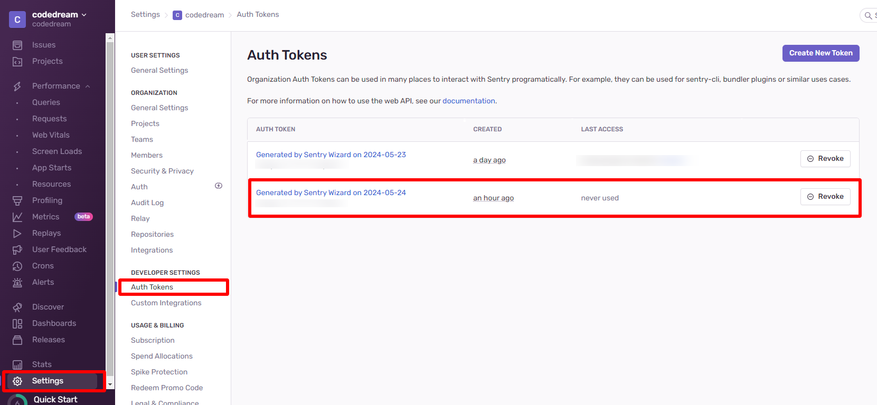Open Members settings

click(x=147, y=155)
